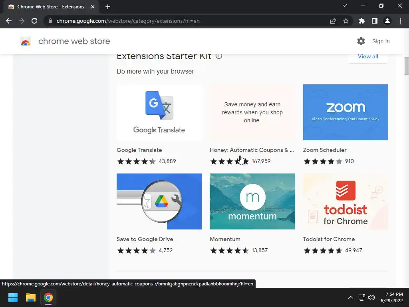Image resolution: width=409 pixels, height=307 pixels.
Task: Click the 49,947 review count
Action: (x=353, y=251)
